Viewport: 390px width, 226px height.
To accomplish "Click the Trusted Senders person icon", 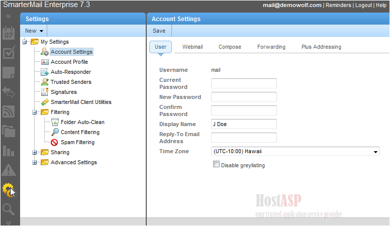I will 45,82.
